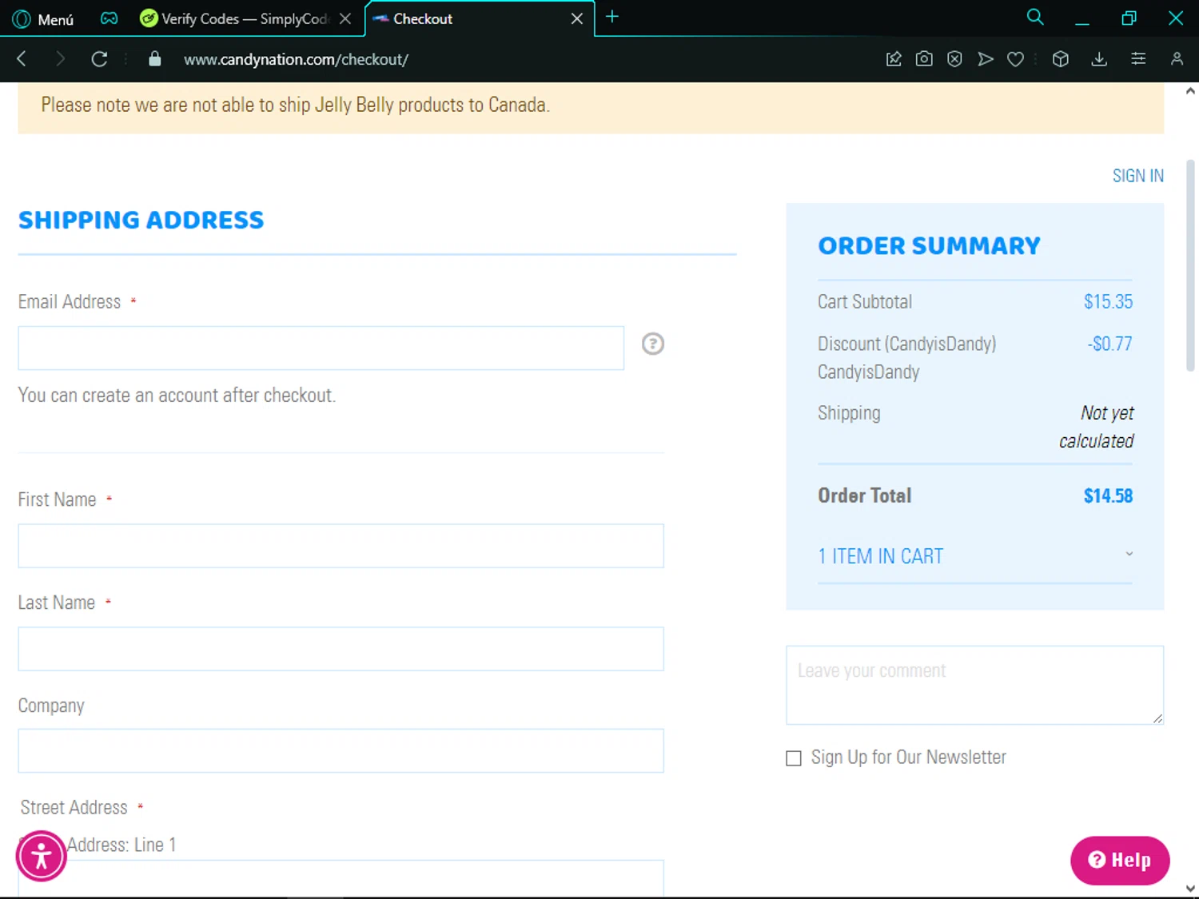Click the Street Address Line 1 field
This screenshot has width=1199, height=899.
pyautogui.click(x=341, y=879)
